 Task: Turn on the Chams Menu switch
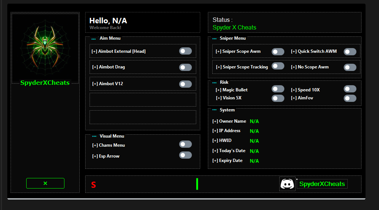click(185, 144)
